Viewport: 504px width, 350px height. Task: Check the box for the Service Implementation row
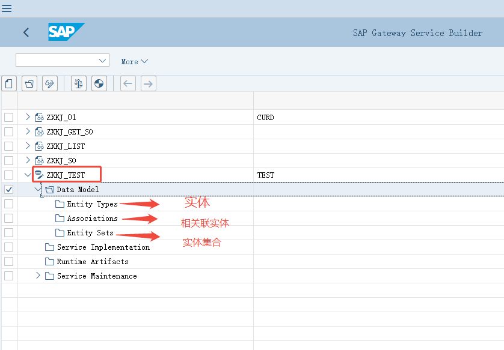(x=8, y=247)
